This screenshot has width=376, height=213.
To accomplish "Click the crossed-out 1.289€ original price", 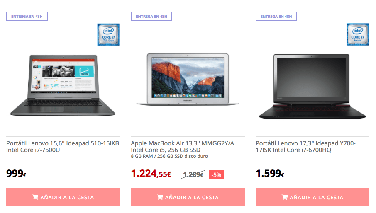I will point(193,175).
